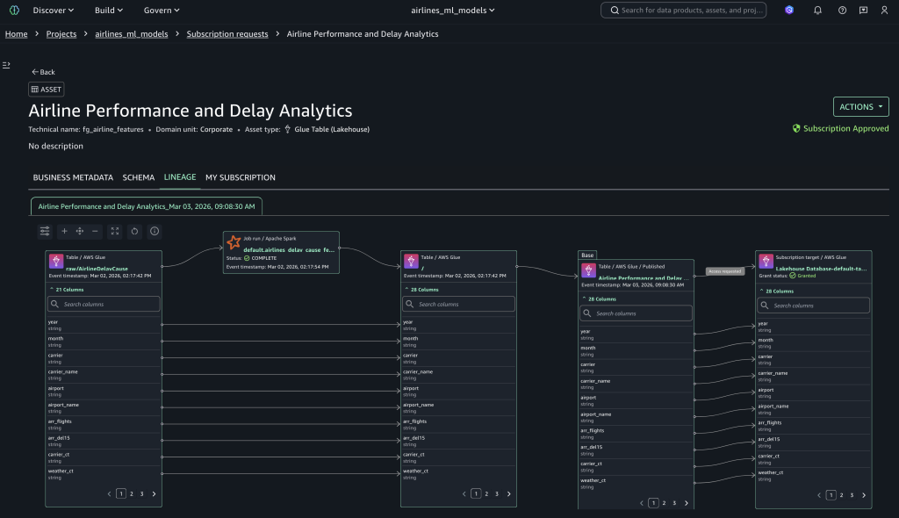Toggle the left side navigation panel
Screen dimensions: 899x518
click(6, 65)
